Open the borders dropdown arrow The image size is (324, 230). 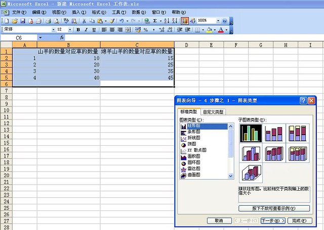[x=203, y=30]
